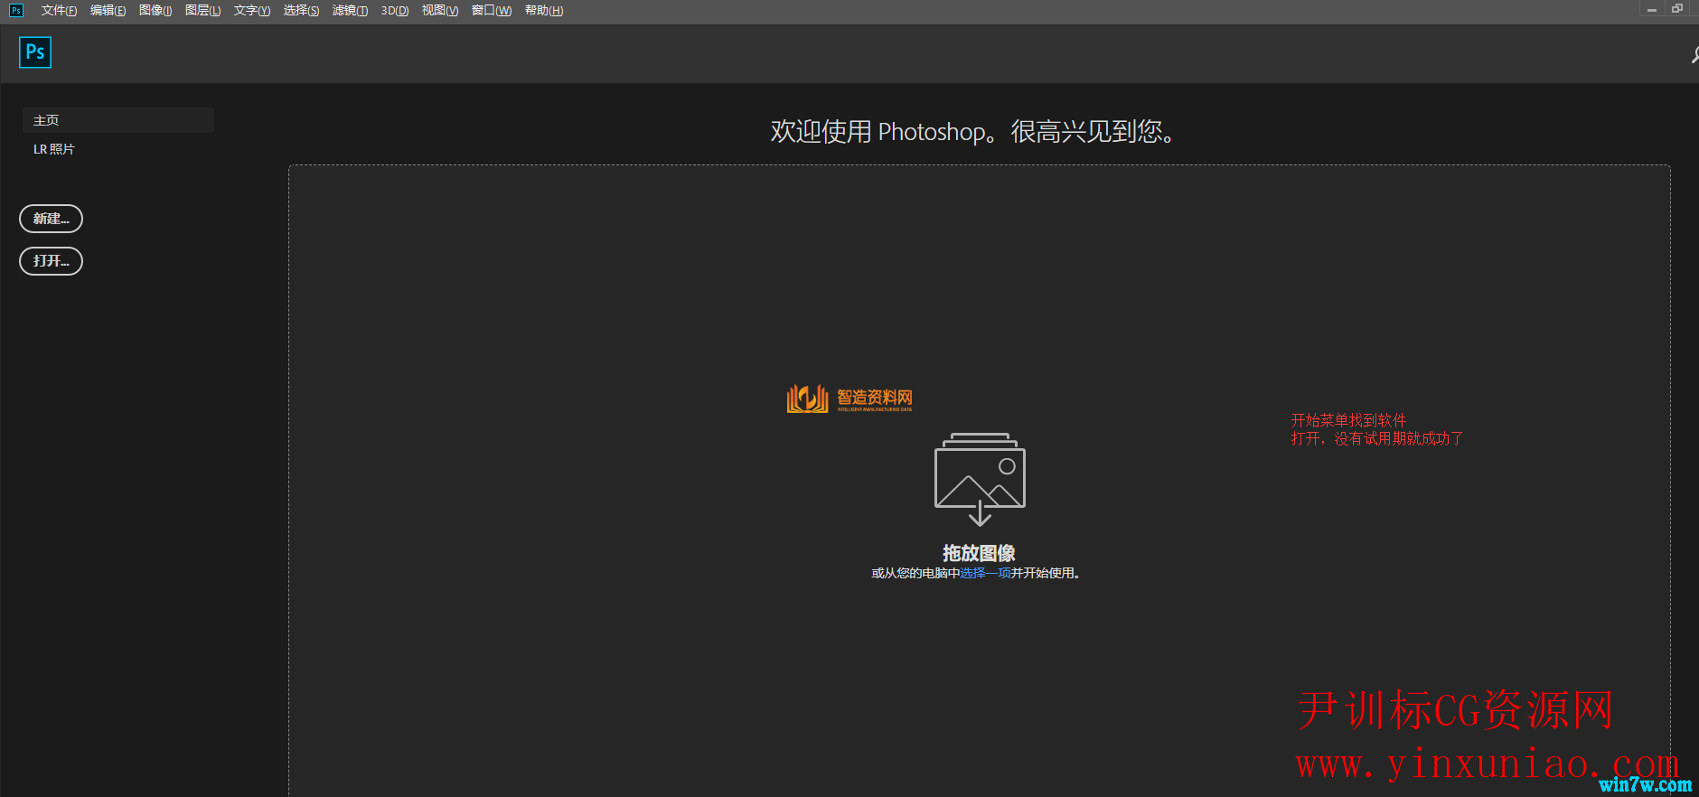Click the search magnifier icon
The width and height of the screenshot is (1699, 797).
(1695, 56)
